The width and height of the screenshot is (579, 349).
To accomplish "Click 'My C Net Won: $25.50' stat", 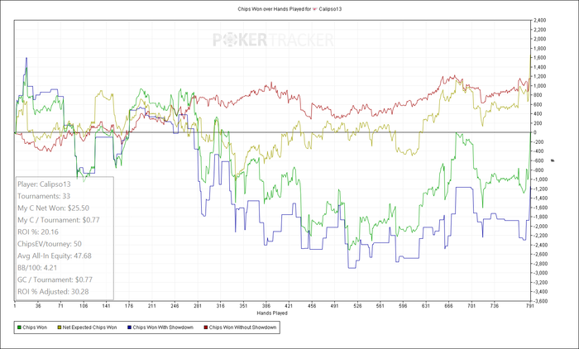I will 53,208.
